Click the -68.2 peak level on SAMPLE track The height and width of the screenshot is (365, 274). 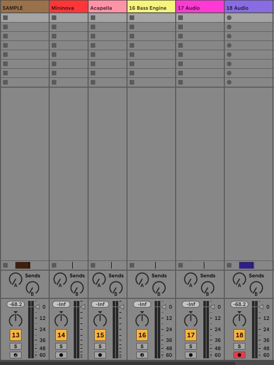[x=15, y=304]
